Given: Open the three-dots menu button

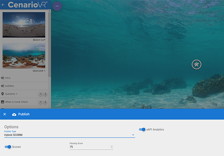Looking at the screenshot, I should click(57, 6).
